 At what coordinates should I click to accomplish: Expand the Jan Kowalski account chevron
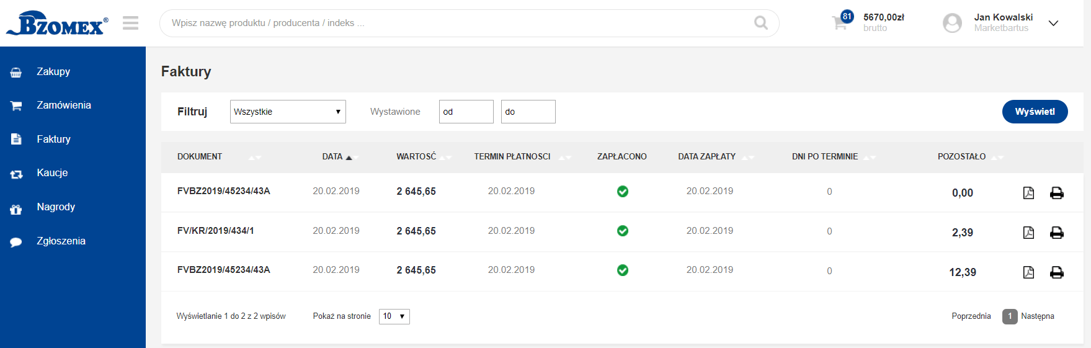tap(1053, 23)
